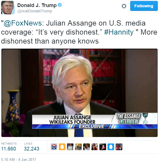This screenshot has width=159, height=162.
Task: Toggle the Following button
Action: [144, 6]
